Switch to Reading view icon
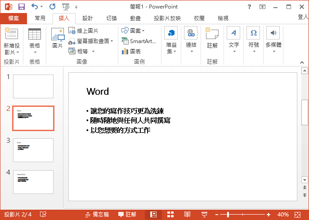The height and width of the screenshot is (220, 309). click(x=187, y=215)
